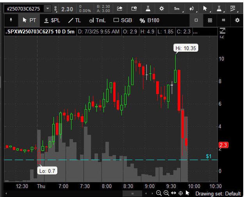Click the Lo: 0.7 bubble

click(47, 171)
